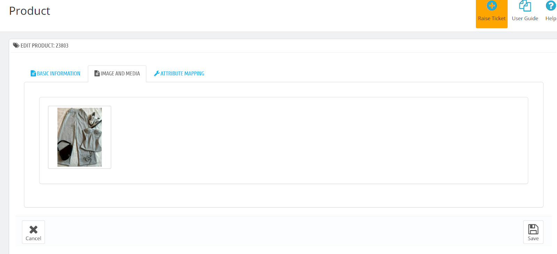Select the grey outfit product thumbnail

[x=79, y=137]
